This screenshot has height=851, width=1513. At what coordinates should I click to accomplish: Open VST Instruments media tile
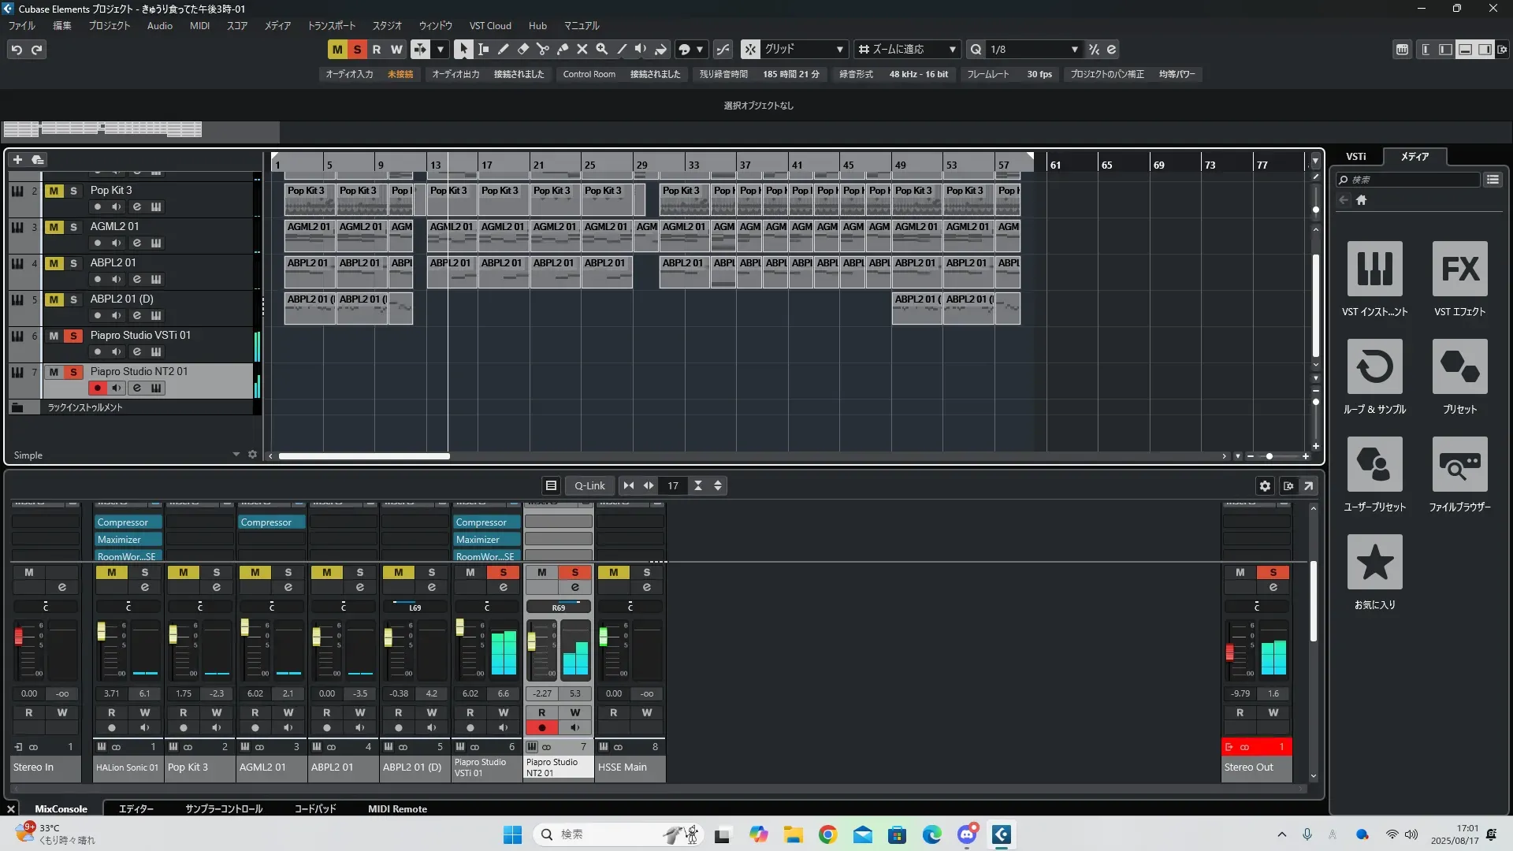tap(1374, 269)
